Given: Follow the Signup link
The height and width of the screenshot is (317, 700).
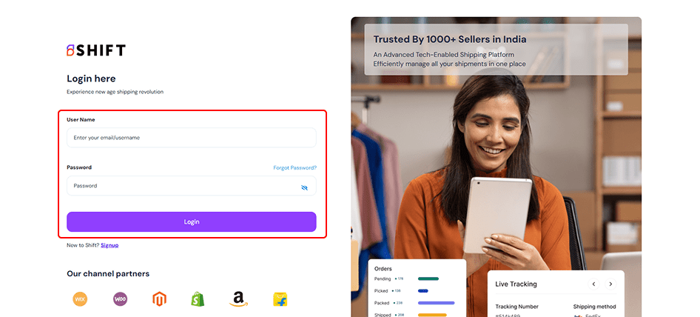Looking at the screenshot, I should coord(110,245).
